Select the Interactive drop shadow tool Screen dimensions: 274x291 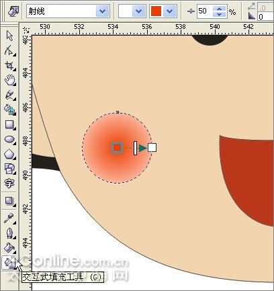[x=9, y=201]
